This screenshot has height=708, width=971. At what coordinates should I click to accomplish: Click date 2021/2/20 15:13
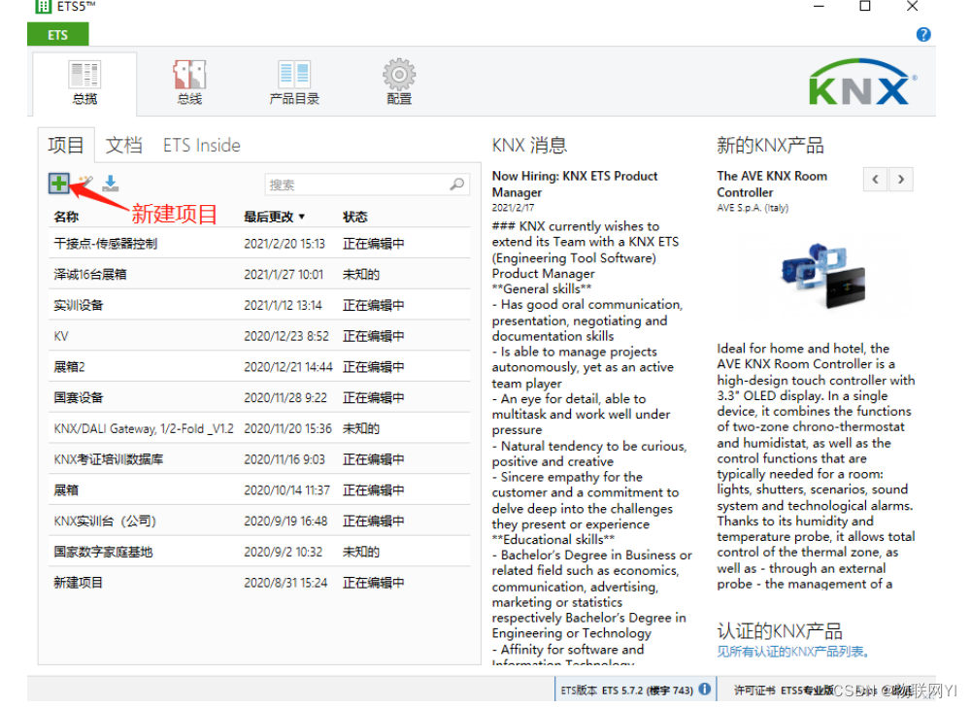point(285,244)
